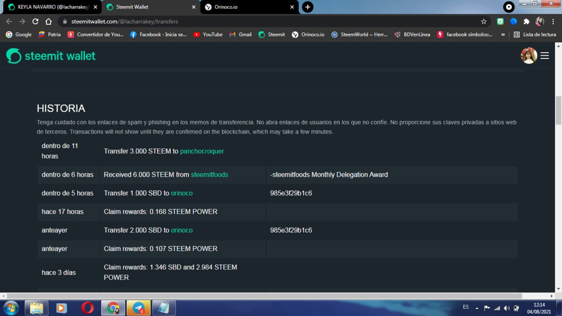Open the Gmail bookmark
This screenshot has width=562, height=316.
tap(241, 34)
